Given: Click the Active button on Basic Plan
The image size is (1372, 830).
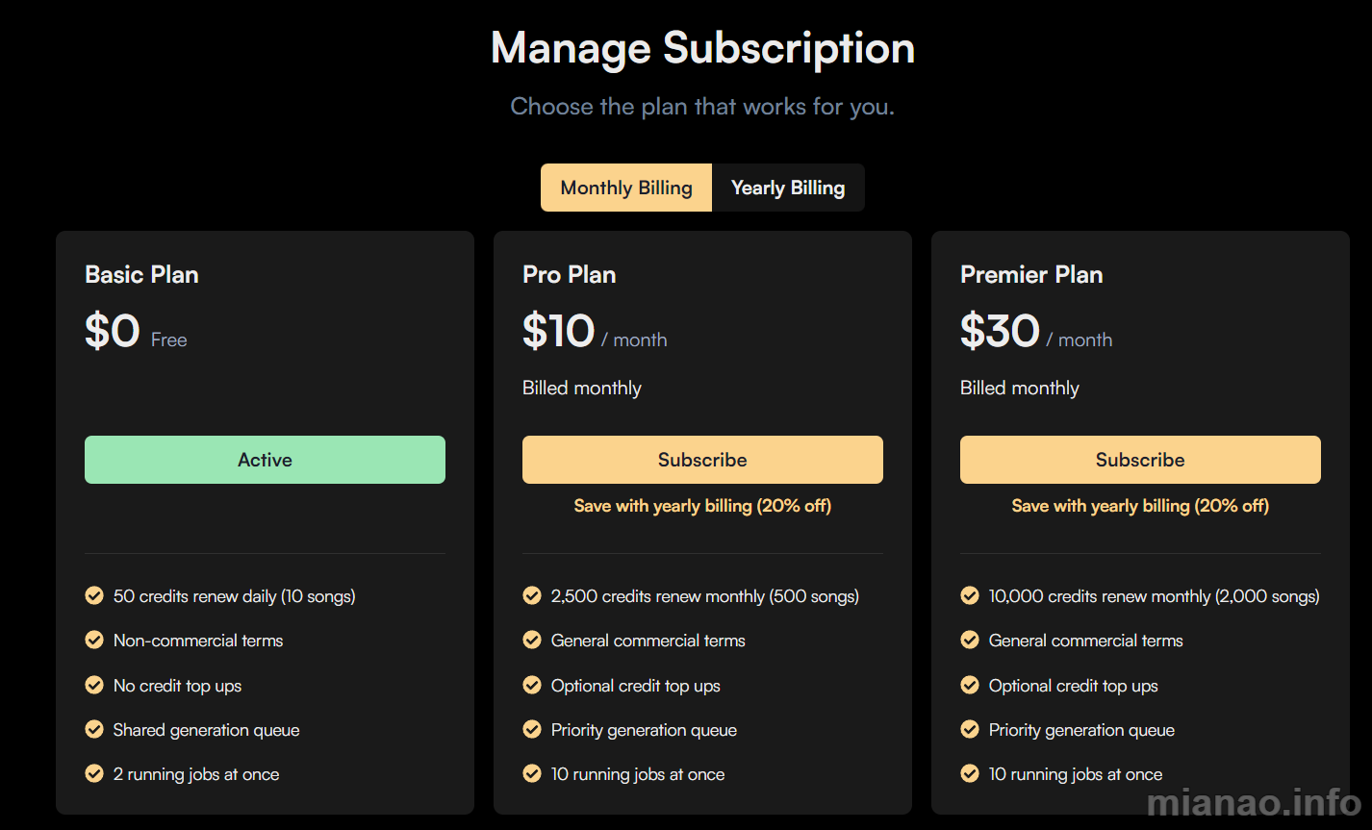Looking at the screenshot, I should 265,460.
